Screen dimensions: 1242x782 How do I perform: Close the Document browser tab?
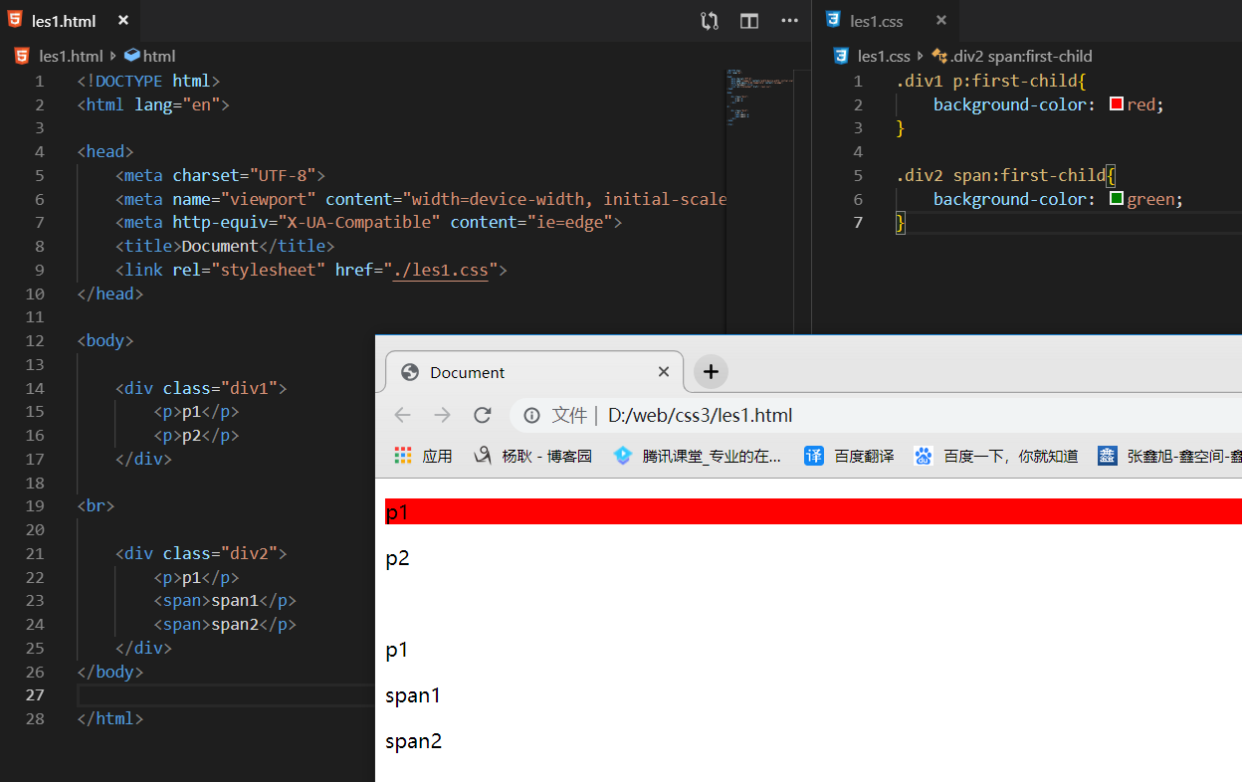(664, 372)
